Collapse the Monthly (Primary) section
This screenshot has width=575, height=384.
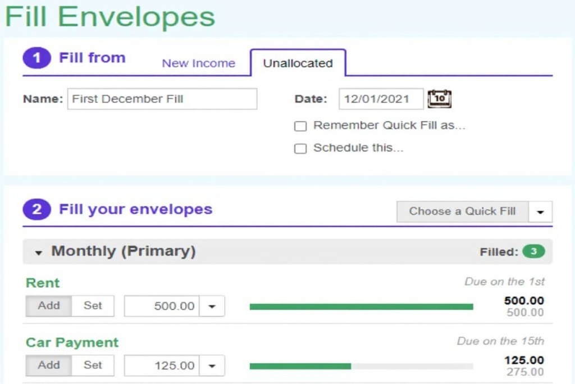[39, 253]
